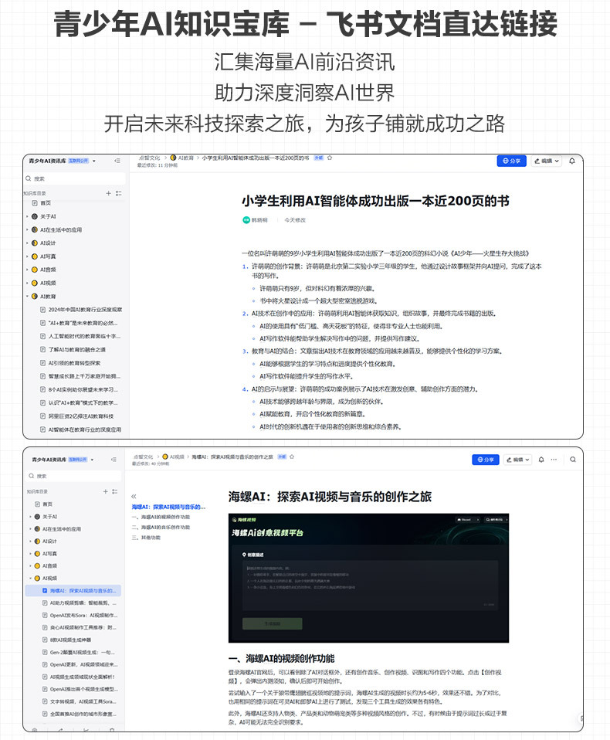The image size is (610, 740).
Task: Collapse the expanded AI视频 node in sidebar
Action: [x=30, y=578]
